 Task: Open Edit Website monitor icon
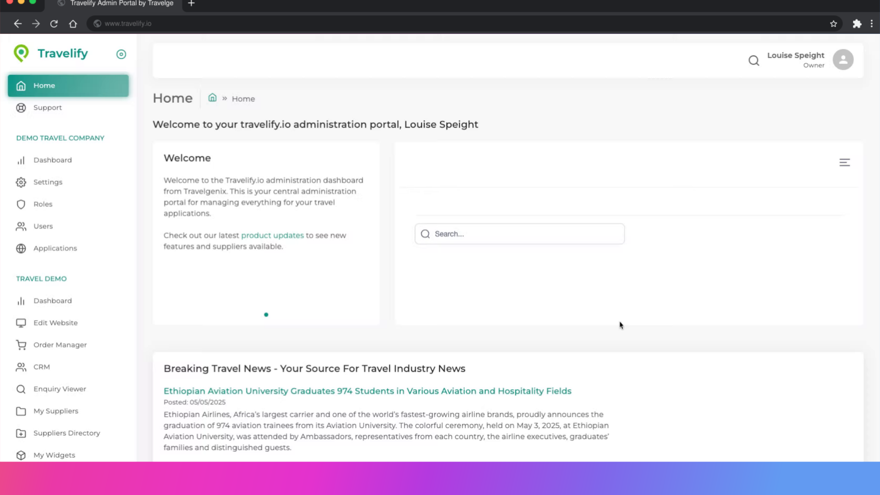click(21, 323)
